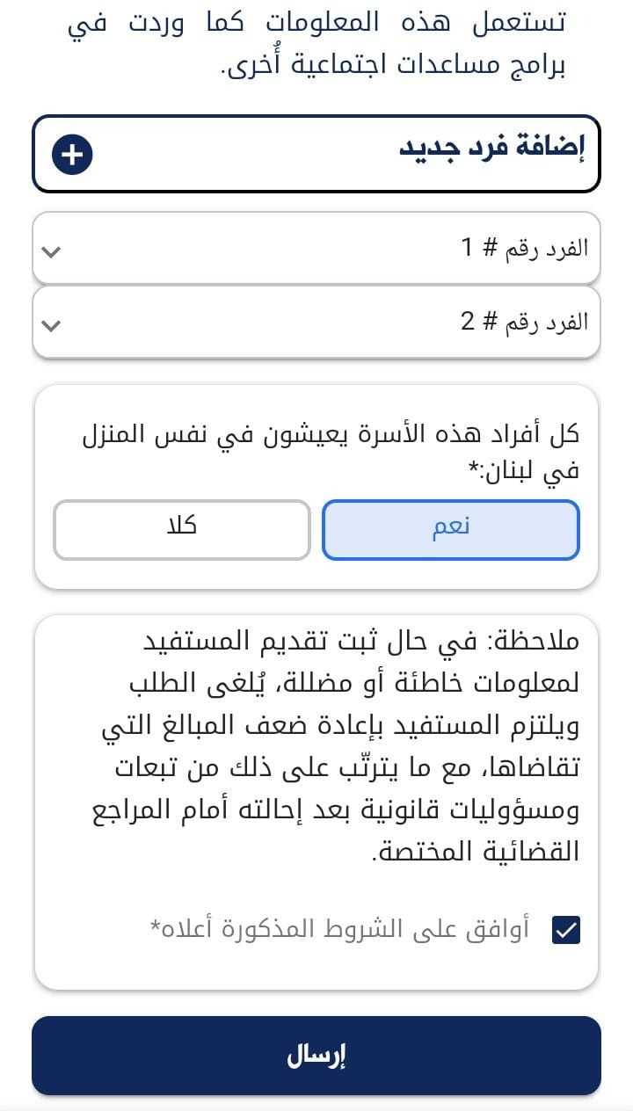
Task: Click the plus icon to add a member
Action: click(x=72, y=155)
